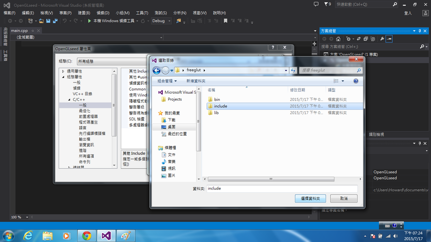Open address bar history dropdown in folder dialog
Image resolution: width=431 pixels, height=242 pixels.
pos(286,71)
